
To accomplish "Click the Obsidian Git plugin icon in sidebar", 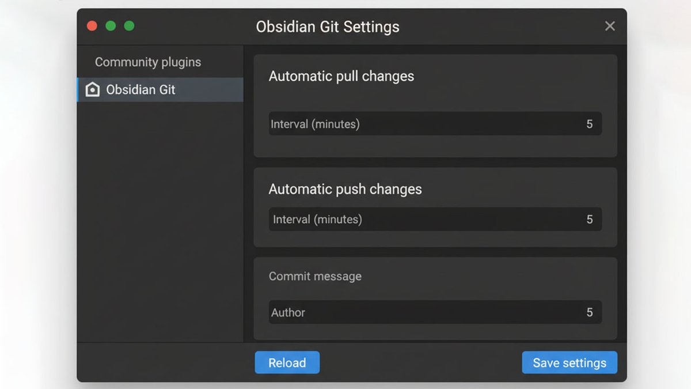I will tap(92, 90).
